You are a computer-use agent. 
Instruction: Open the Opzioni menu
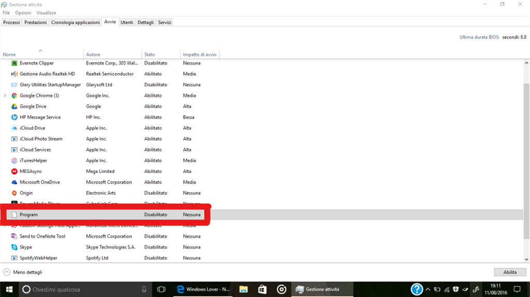[23, 13]
